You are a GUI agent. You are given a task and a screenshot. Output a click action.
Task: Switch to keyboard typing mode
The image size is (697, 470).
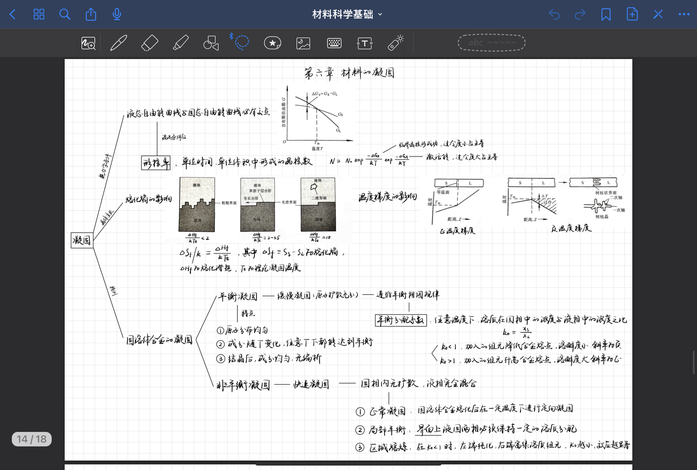point(334,43)
